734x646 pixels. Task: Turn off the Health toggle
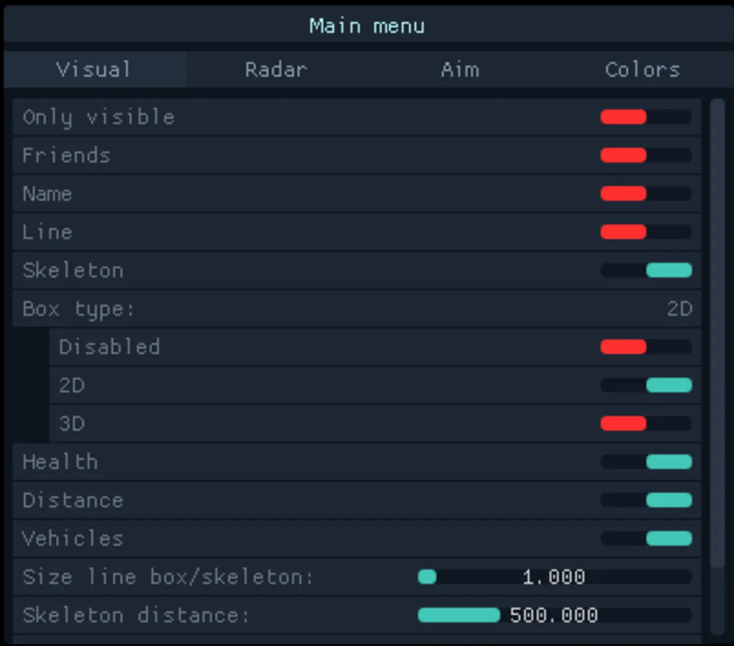click(645, 462)
